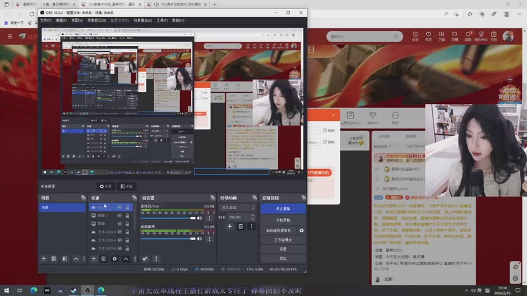Open the Windows Start menu
Screen dimensions: 527x296
(7, 290)
